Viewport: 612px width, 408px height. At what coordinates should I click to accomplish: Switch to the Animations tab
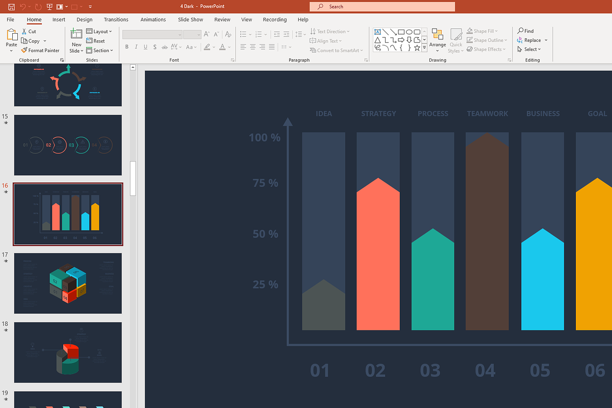point(154,19)
